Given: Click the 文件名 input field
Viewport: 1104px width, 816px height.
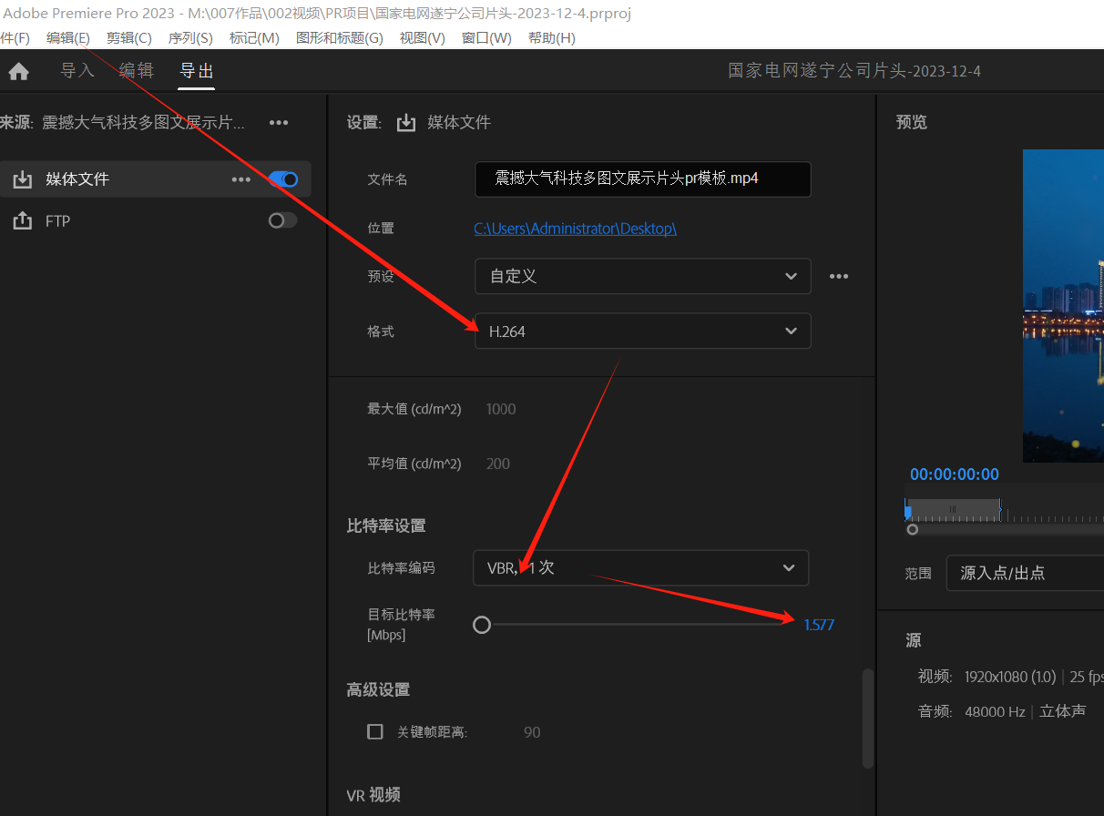Looking at the screenshot, I should pyautogui.click(x=642, y=179).
